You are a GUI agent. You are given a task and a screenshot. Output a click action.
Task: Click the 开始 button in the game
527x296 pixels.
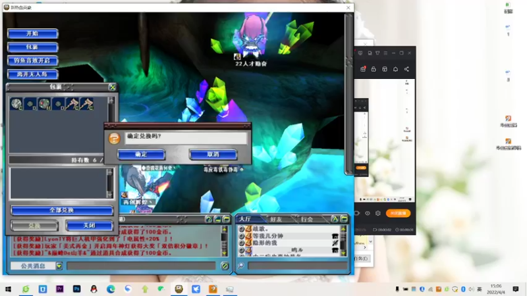[32, 34]
